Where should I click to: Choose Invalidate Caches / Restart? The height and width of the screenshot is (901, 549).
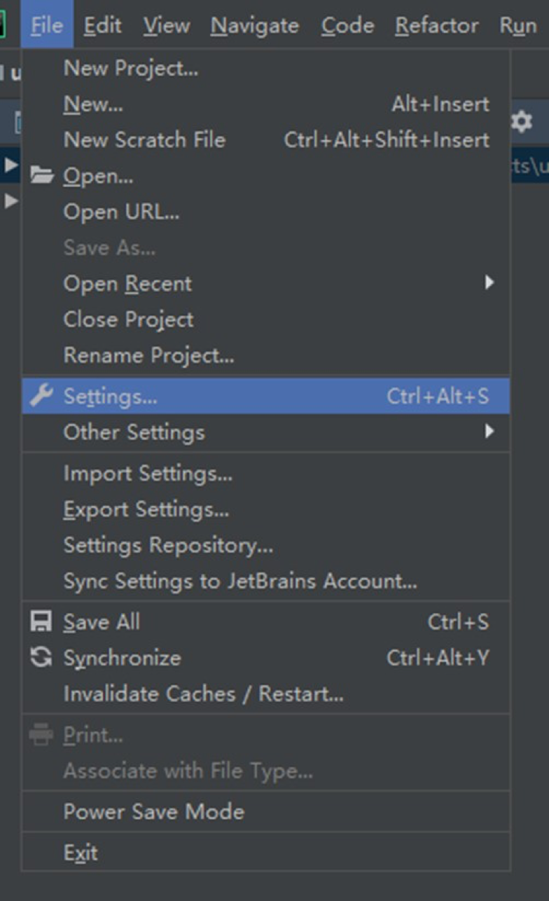click(x=203, y=694)
